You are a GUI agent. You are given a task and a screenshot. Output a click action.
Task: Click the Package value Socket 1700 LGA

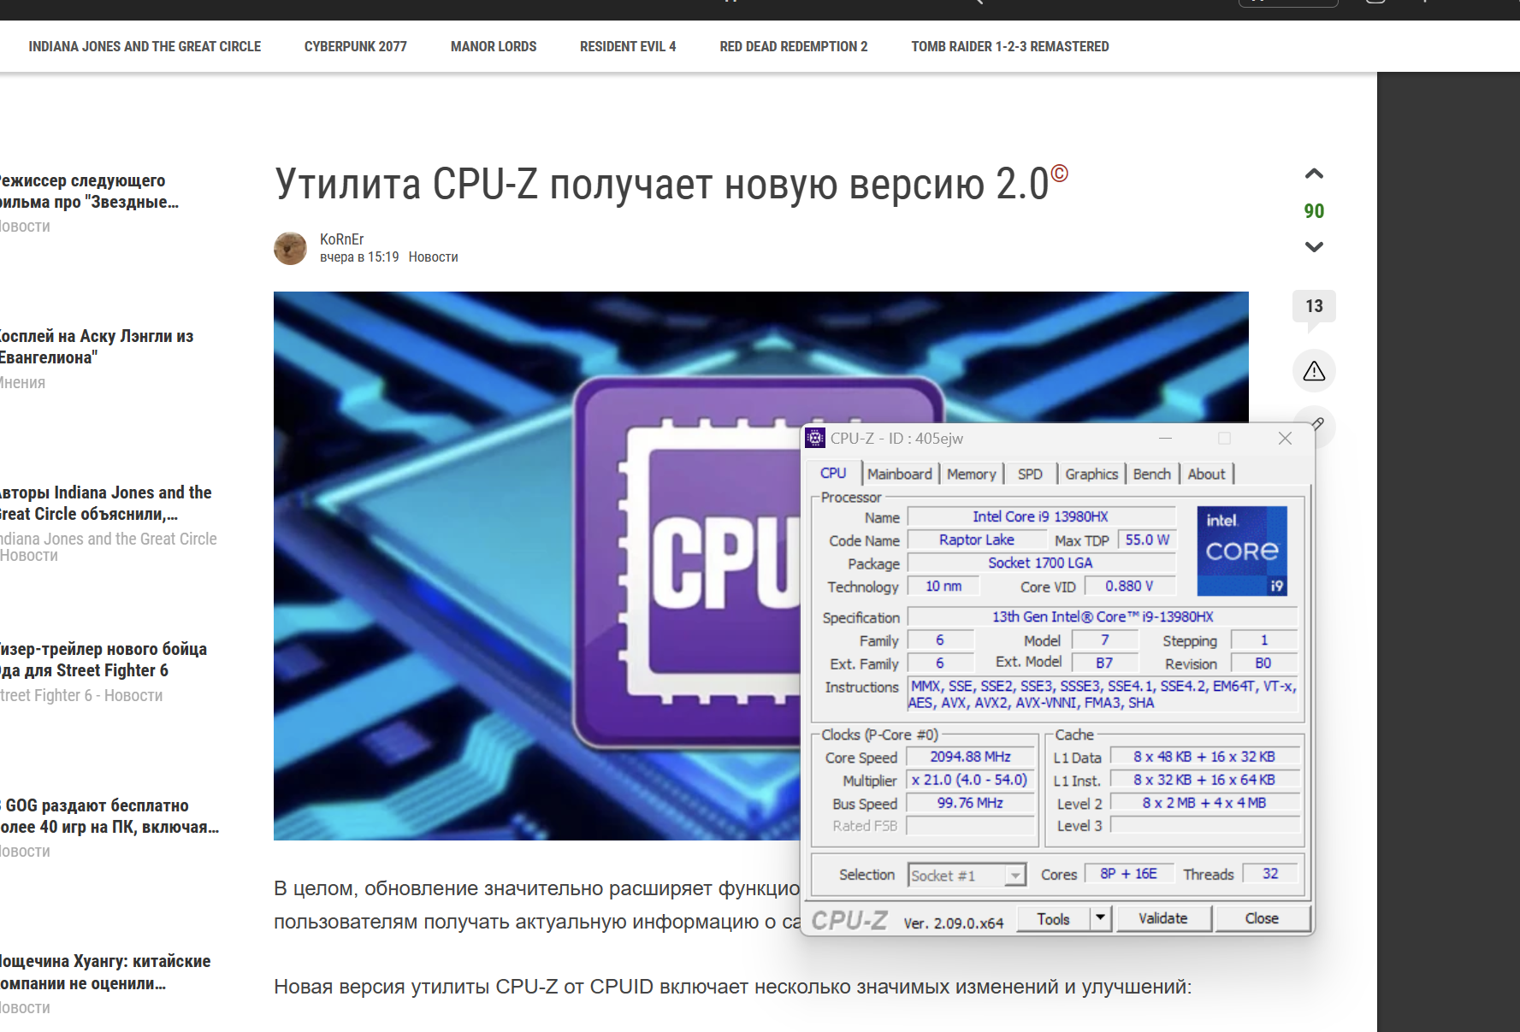coord(1041,563)
